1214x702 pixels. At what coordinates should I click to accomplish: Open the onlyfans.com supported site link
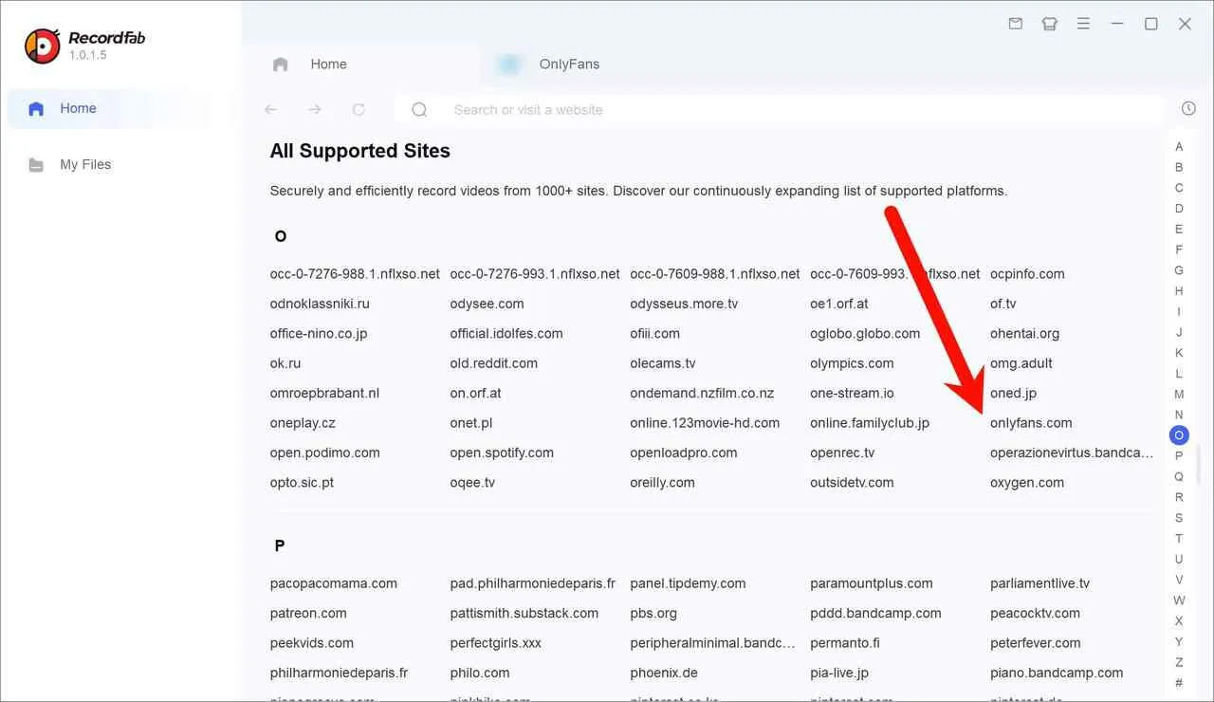click(1031, 422)
